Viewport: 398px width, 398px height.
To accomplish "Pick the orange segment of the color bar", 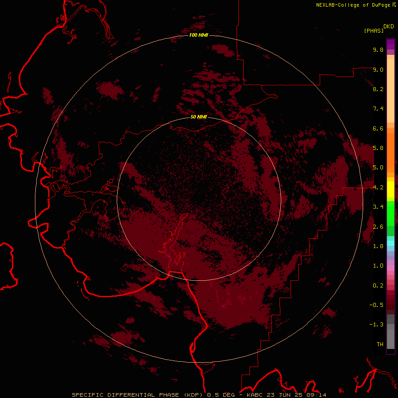I will pos(390,153).
